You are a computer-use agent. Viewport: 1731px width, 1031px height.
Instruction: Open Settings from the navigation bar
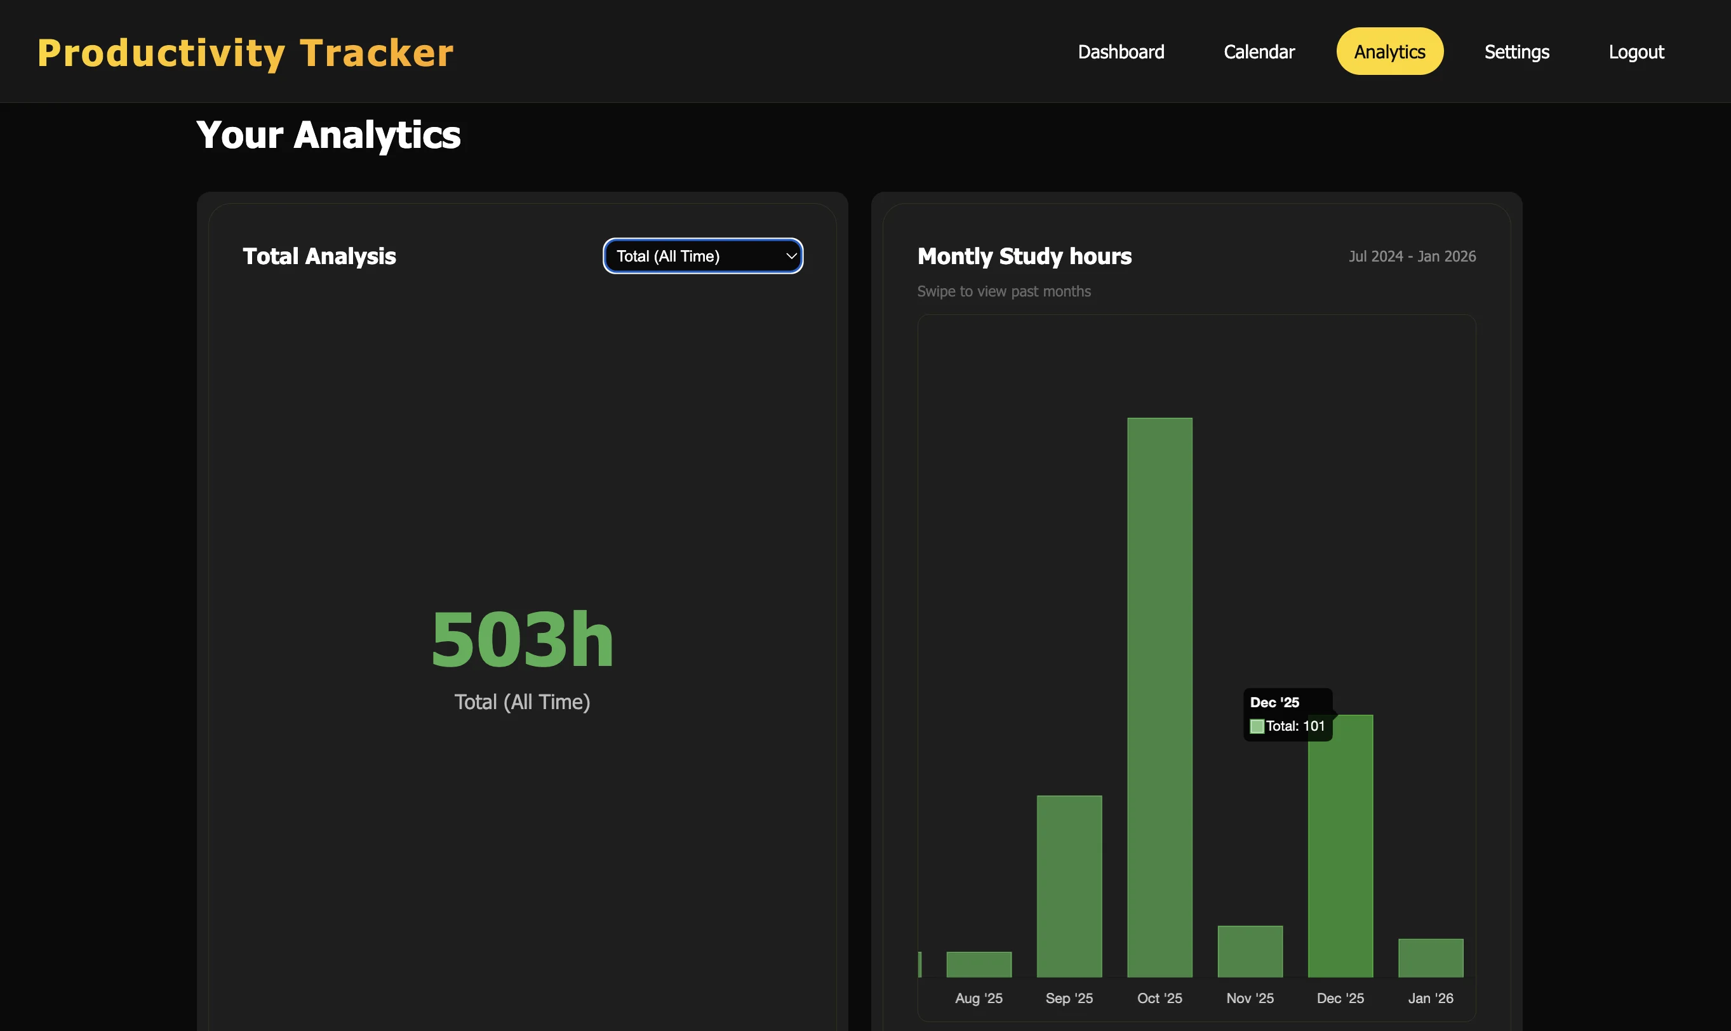(1516, 52)
